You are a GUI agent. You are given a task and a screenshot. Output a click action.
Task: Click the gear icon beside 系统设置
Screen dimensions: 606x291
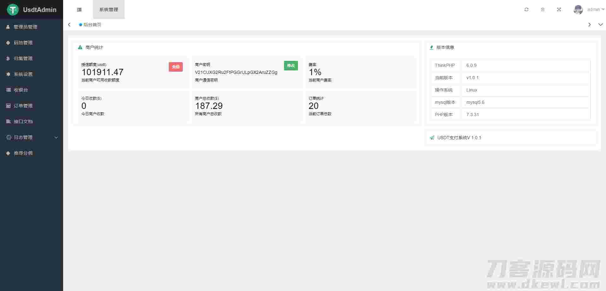(x=8, y=74)
